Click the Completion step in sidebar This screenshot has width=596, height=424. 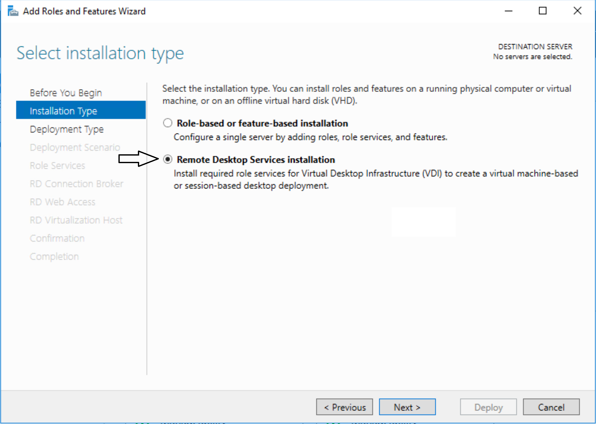click(54, 257)
